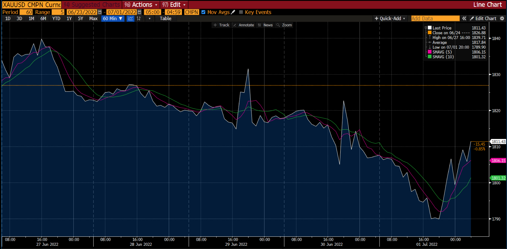The image size is (507, 249).
Task: Open the Edit menu
Action: pos(174,5)
